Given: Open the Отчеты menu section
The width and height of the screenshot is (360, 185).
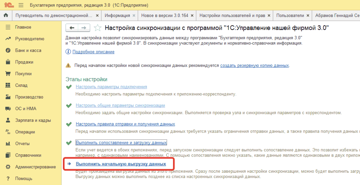Looking at the screenshot, I should click(22, 143).
